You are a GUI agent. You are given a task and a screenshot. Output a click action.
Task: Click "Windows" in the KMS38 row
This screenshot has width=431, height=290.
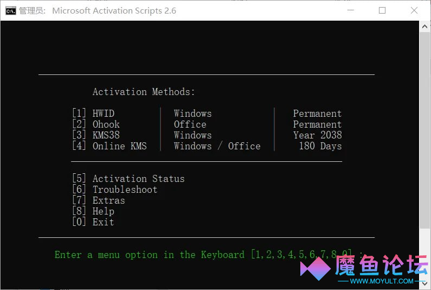192,135
